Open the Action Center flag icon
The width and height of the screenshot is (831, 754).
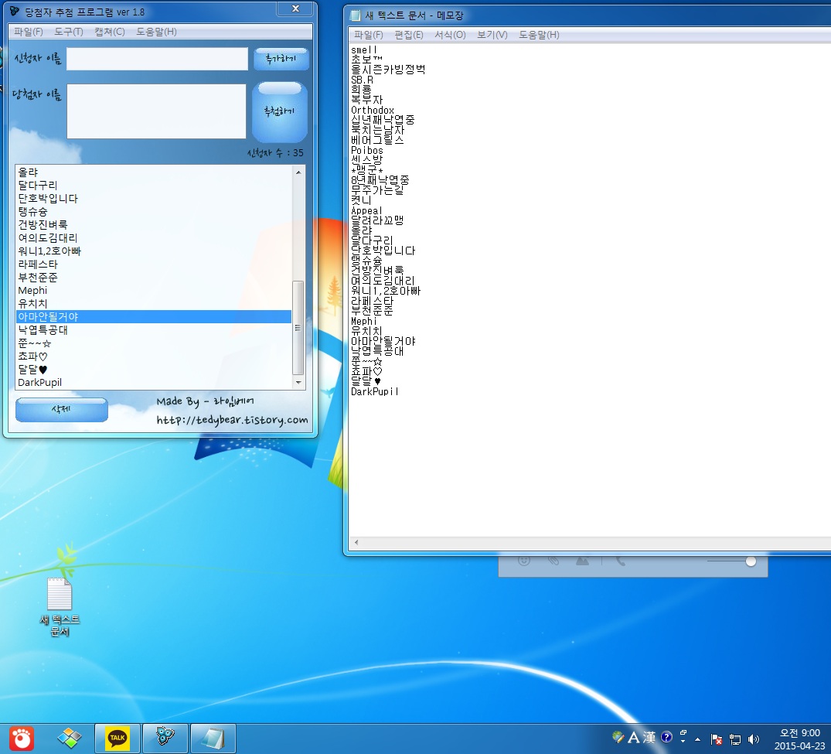(716, 739)
